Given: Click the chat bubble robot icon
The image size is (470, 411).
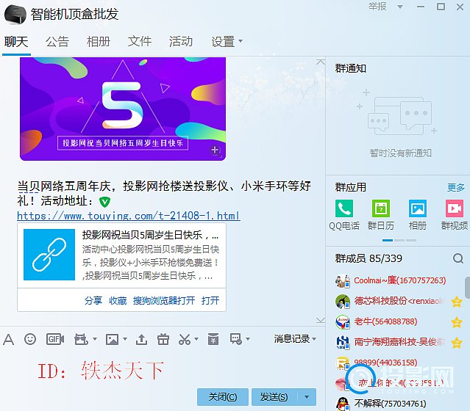Looking at the screenshot, I should coord(236,339).
